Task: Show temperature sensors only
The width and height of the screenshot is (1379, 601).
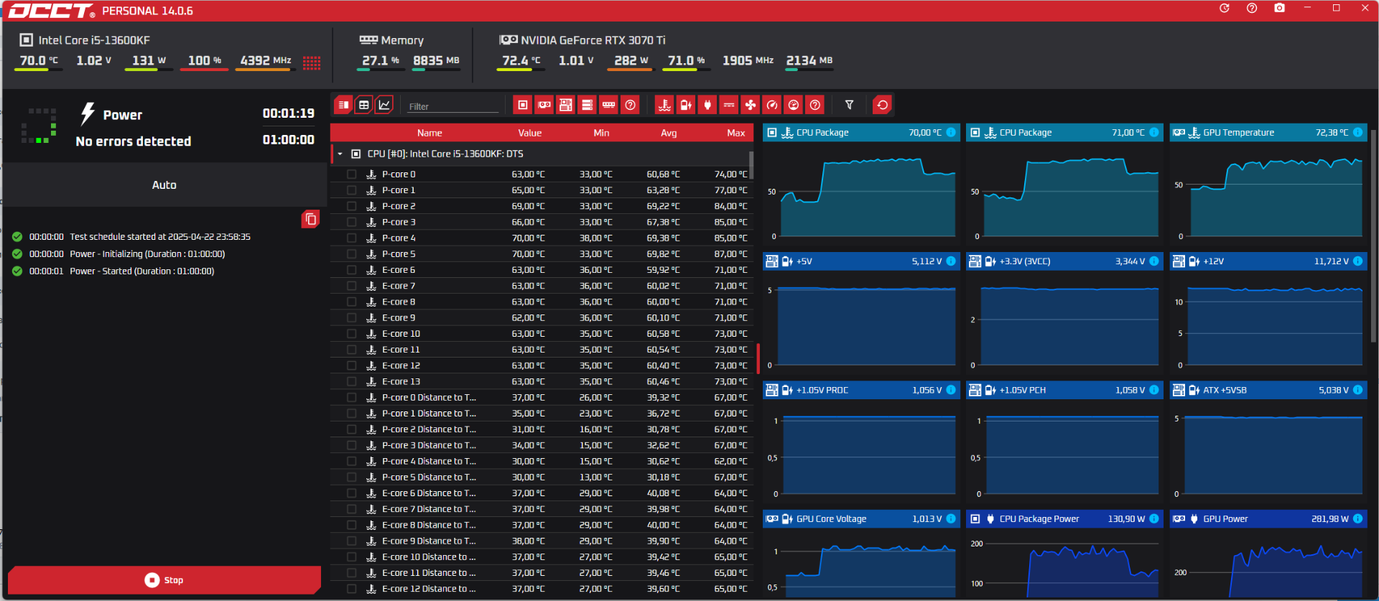Action: click(664, 106)
